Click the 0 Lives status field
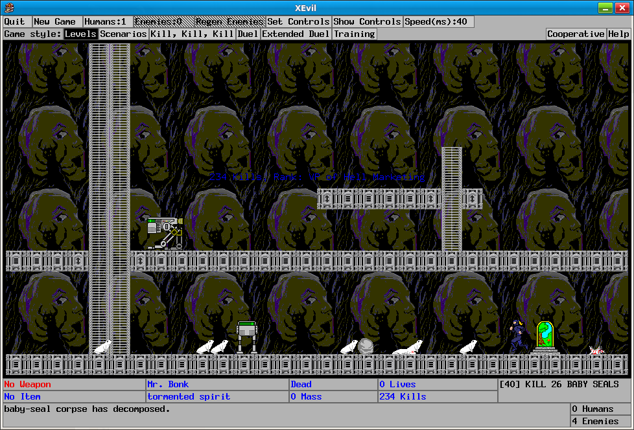The width and height of the screenshot is (634, 430). [x=438, y=385]
